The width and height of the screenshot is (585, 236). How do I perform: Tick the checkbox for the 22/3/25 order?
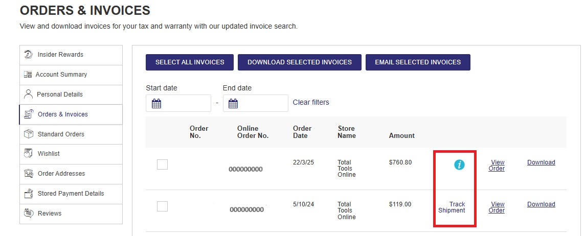pyautogui.click(x=162, y=164)
